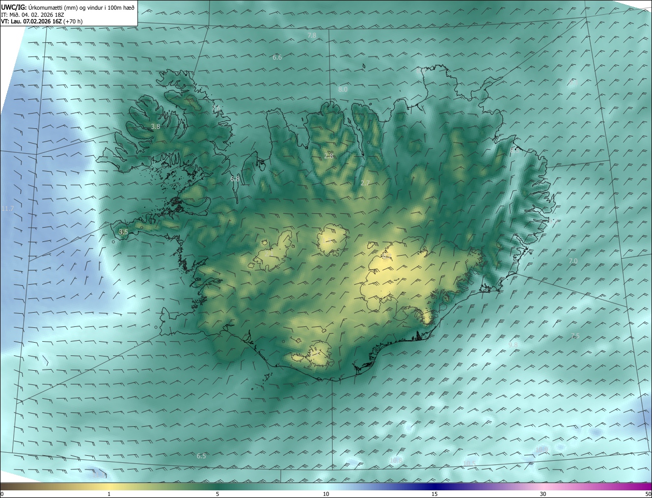The image size is (652, 498).
Task: Click the map value label '6.5'
Action: 201,456
